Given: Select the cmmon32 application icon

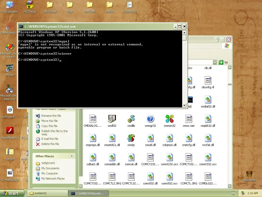Looking at the screenshot, I should [170, 119].
